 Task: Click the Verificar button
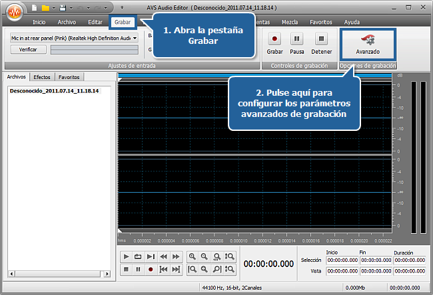coord(28,50)
